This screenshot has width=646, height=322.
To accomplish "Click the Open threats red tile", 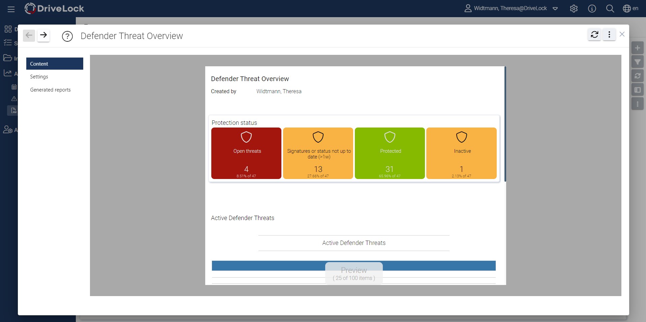I will click(246, 153).
